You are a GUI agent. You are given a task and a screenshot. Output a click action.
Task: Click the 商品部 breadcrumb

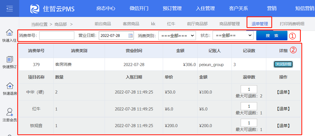(61, 24)
